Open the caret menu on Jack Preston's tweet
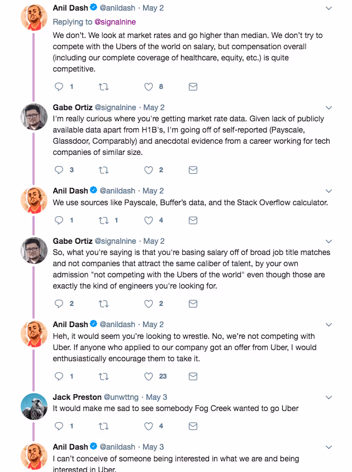This screenshot has width=352, height=472. (329, 398)
